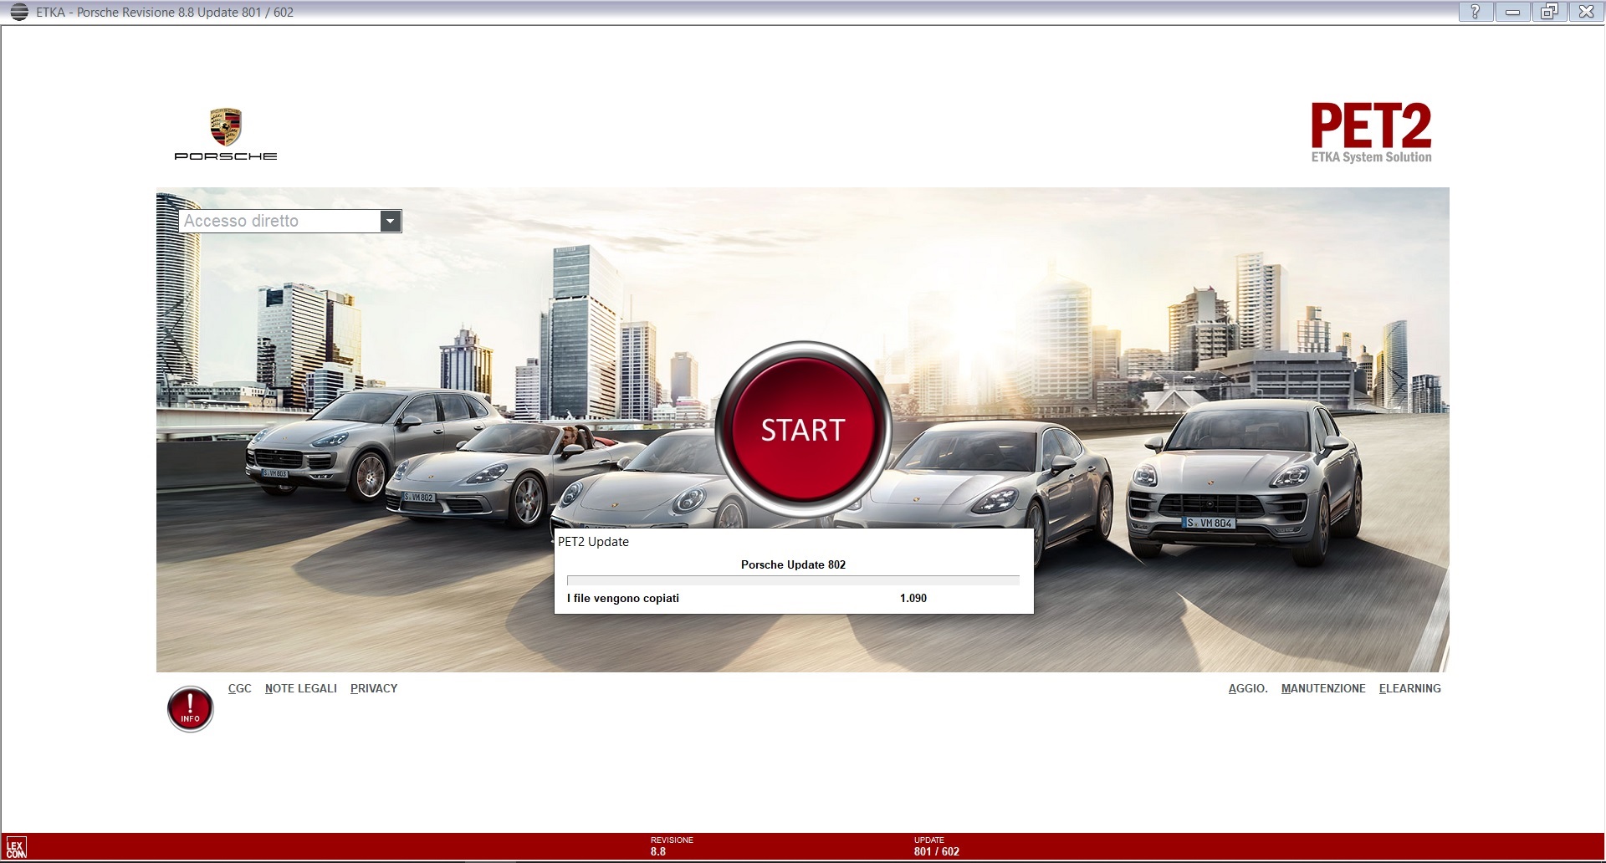Click the PET2 ETKA System Solution logo
Viewport: 1606px width, 863px height.
tap(1371, 133)
